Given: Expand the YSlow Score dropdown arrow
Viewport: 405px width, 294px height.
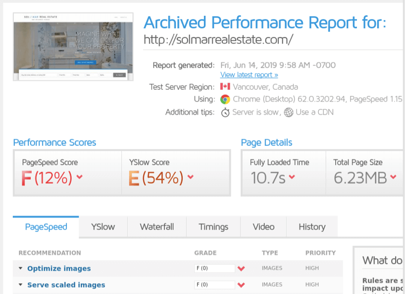Looking at the screenshot, I should point(190,177).
